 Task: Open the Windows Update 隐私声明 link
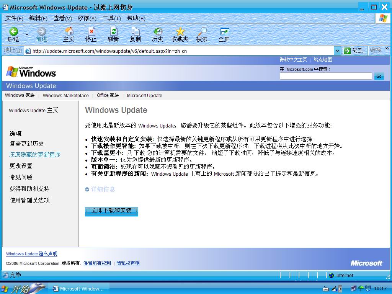31,254
